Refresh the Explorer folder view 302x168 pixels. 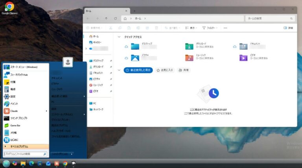[x=115, y=18]
